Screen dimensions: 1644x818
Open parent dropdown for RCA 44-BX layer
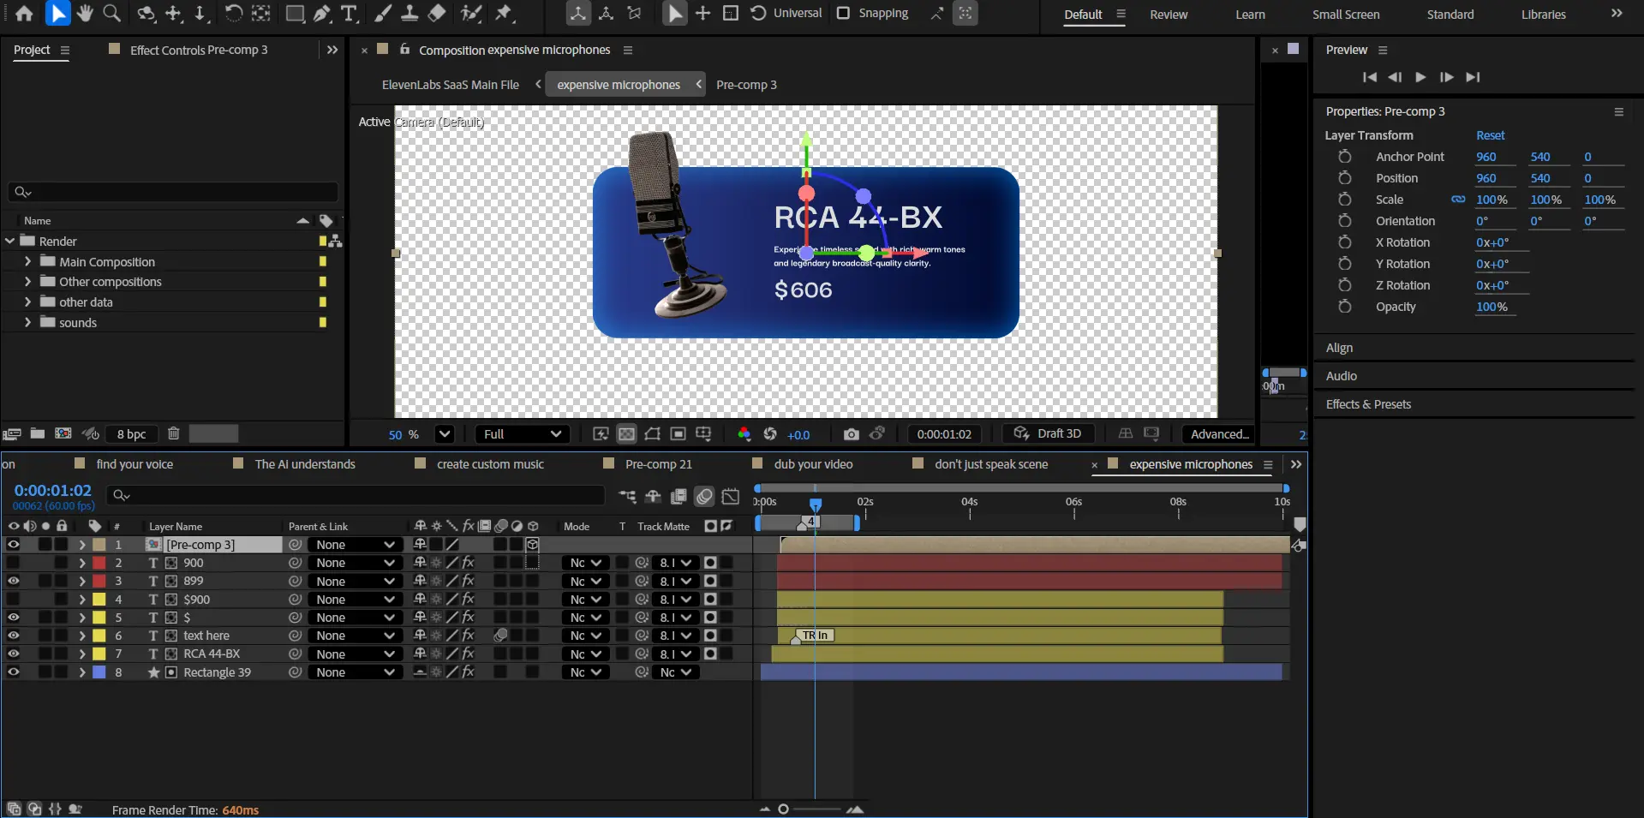[355, 654]
